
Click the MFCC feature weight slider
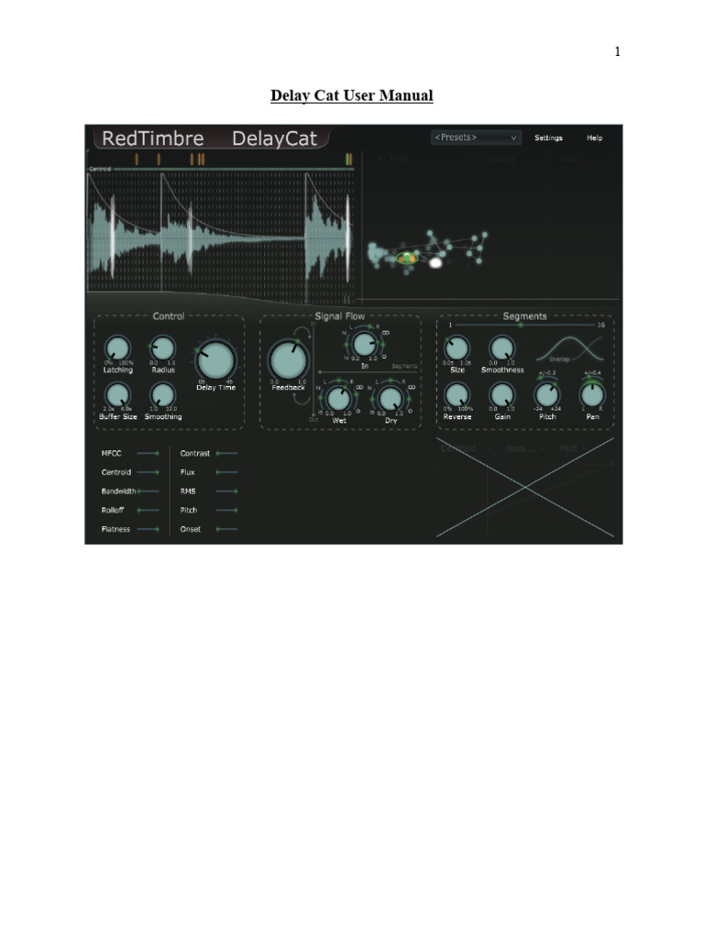(x=148, y=453)
